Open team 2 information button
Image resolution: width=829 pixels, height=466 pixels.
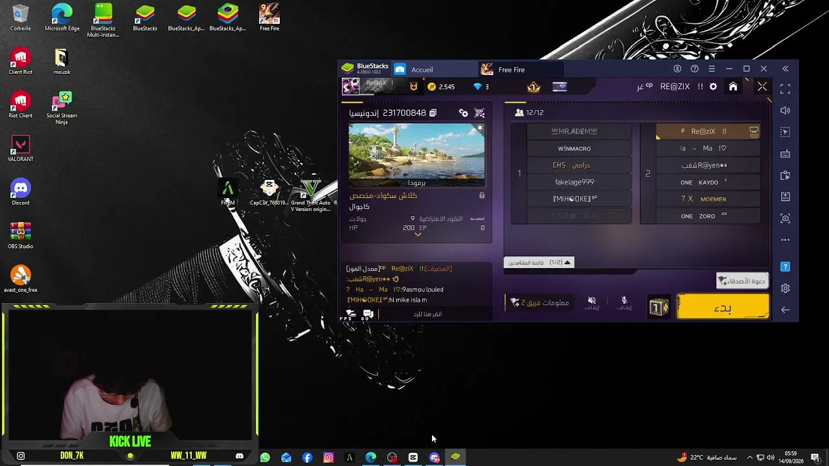539,302
